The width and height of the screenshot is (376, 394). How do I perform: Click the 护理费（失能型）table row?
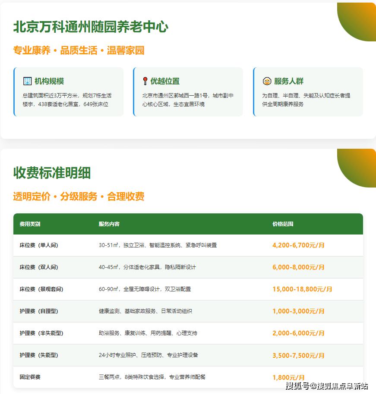188,355
